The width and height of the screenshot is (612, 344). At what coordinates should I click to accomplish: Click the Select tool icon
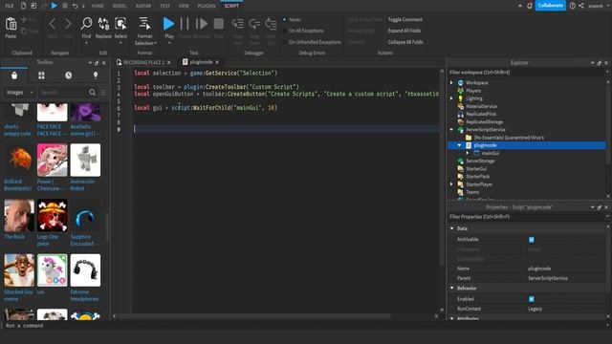(x=120, y=24)
